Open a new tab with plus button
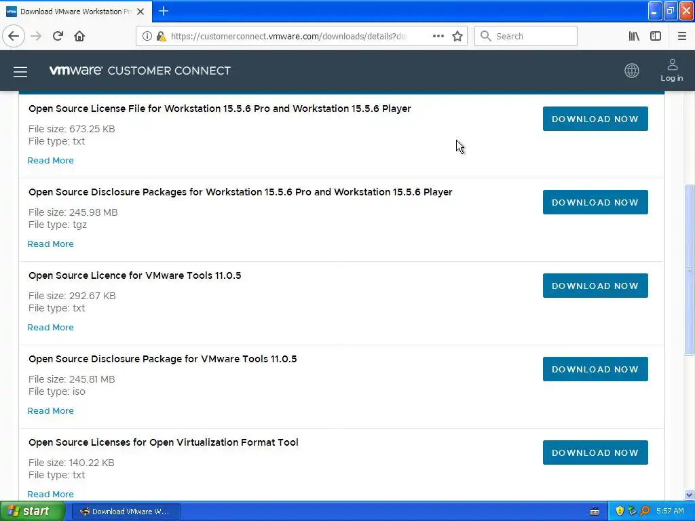The height and width of the screenshot is (521, 695). [164, 11]
